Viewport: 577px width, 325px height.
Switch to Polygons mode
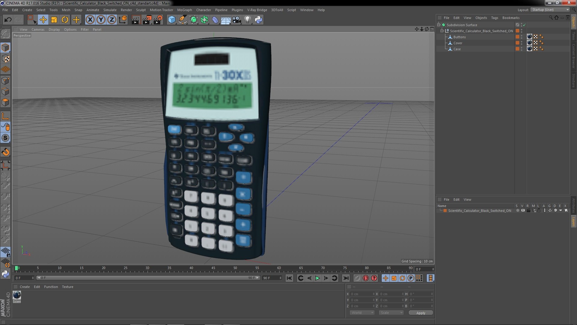click(5, 102)
